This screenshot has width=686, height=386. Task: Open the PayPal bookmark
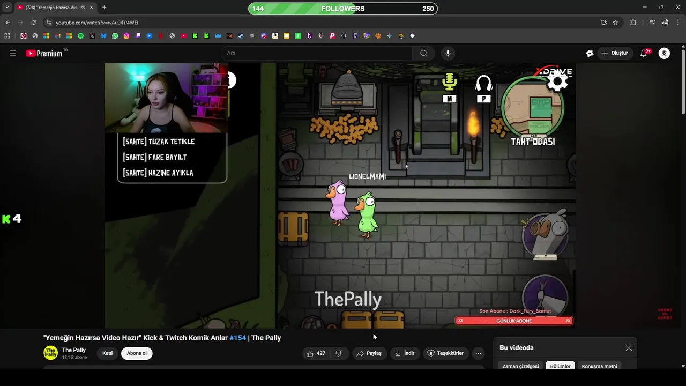coord(332,36)
